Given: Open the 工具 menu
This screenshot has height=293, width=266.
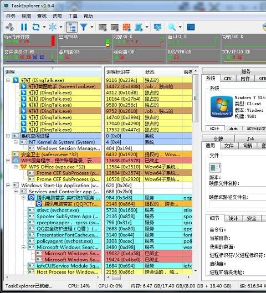Looking at the screenshot, I should click(73, 16).
